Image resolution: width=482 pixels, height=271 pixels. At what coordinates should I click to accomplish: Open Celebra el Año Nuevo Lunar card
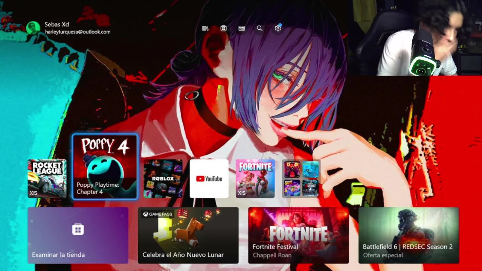point(188,235)
